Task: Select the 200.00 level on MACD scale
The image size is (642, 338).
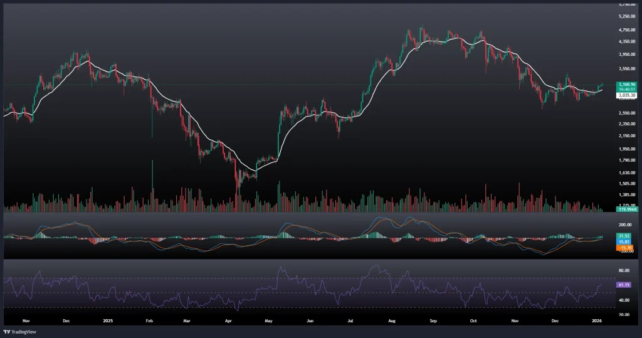Action: [625, 224]
